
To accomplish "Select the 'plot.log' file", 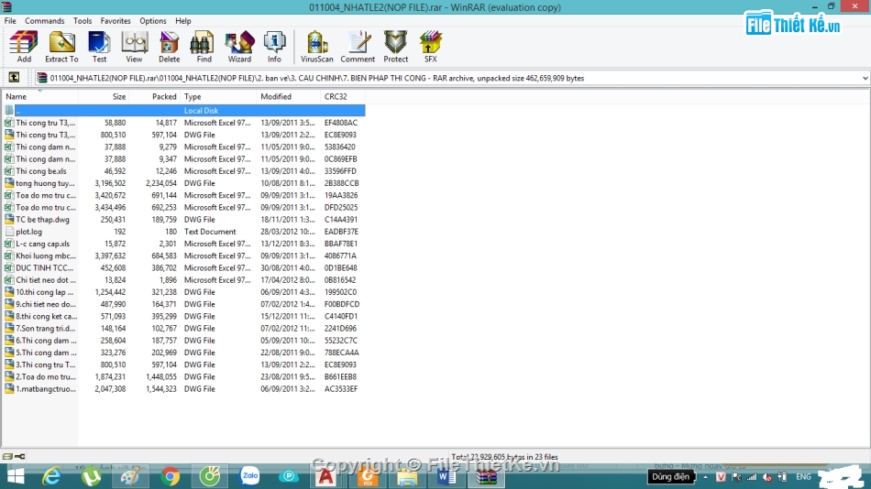I will tap(28, 232).
